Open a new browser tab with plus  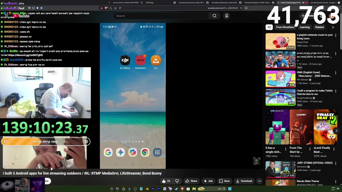(x=109, y=3)
